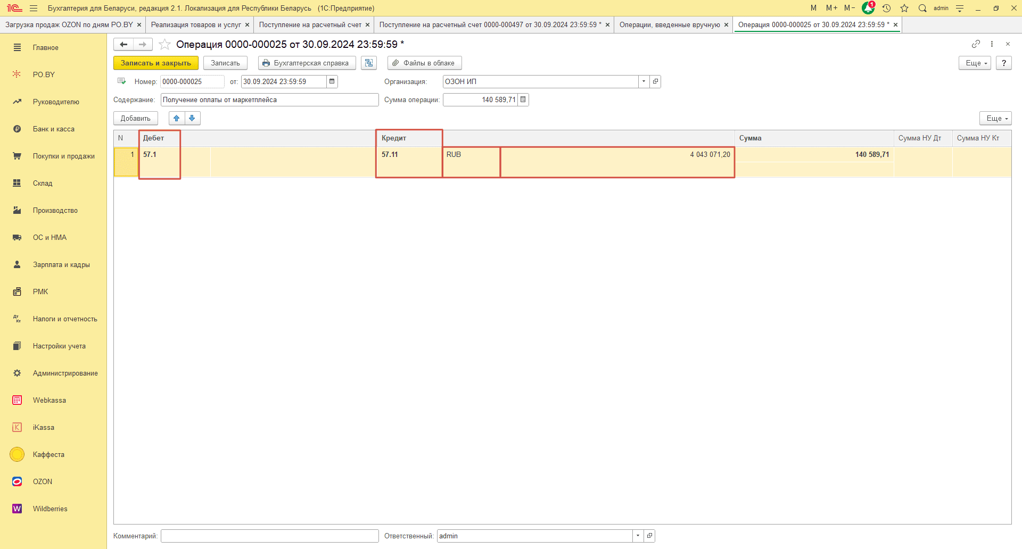Click the M- memory button
The width and height of the screenshot is (1022, 549).
[x=850, y=8]
